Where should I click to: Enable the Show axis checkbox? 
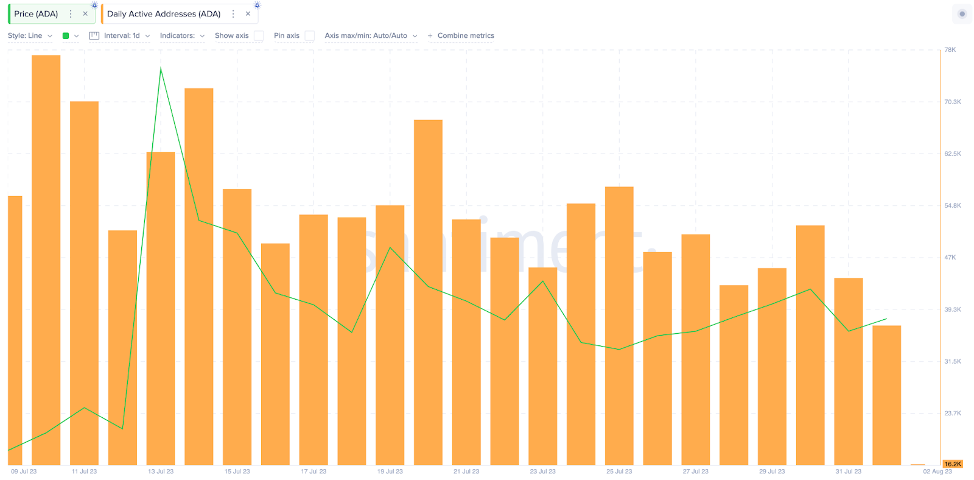point(259,36)
